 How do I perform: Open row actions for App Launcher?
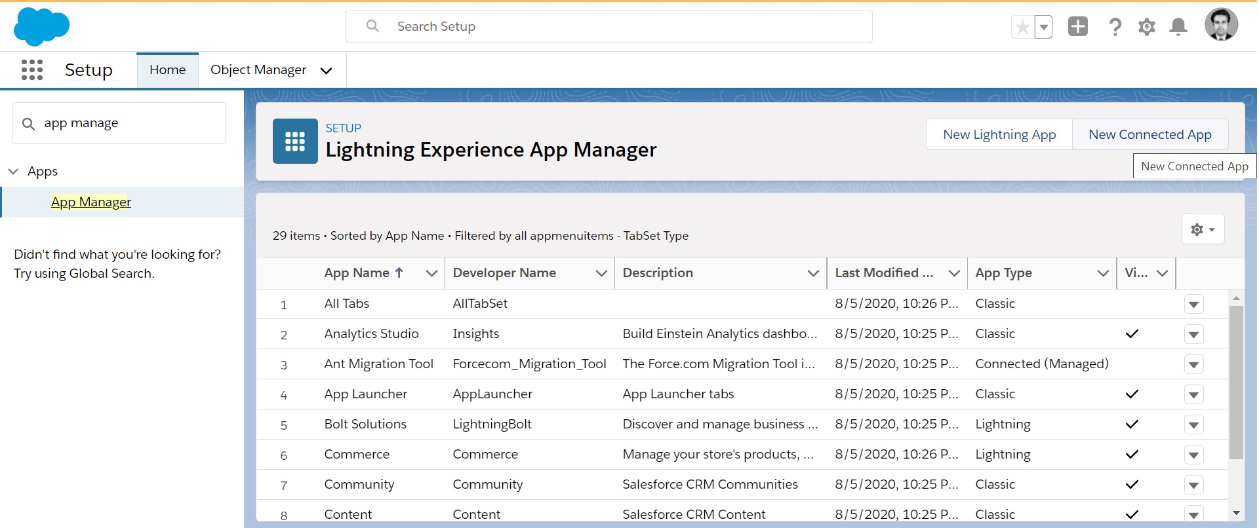[x=1193, y=395]
